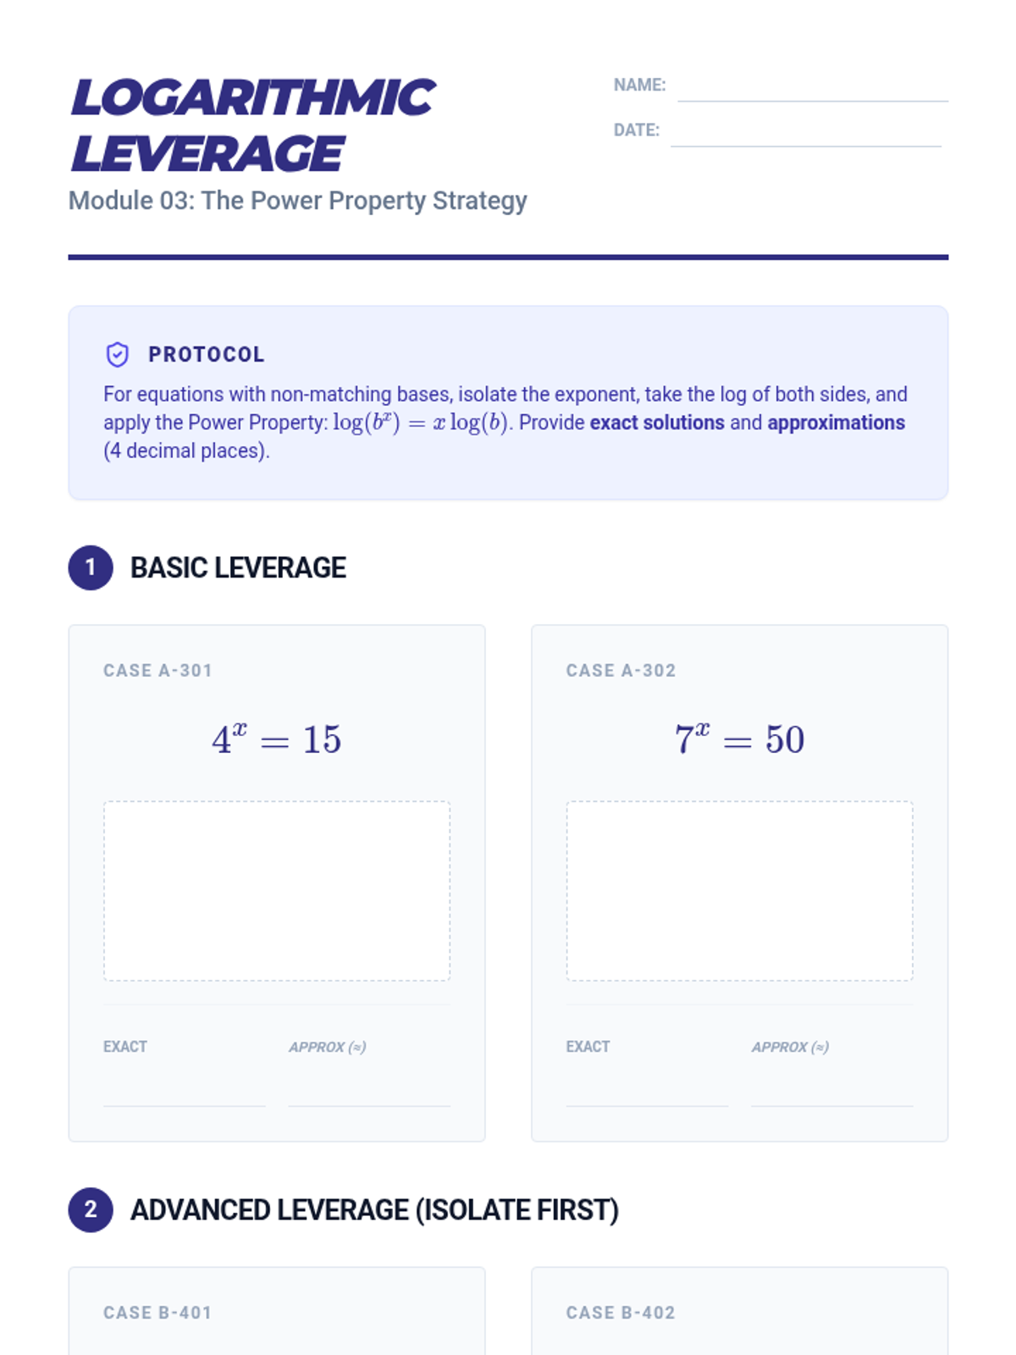This screenshot has width=1016, height=1355.
Task: Click the work area under 4^x = 15
Action: pos(277,891)
